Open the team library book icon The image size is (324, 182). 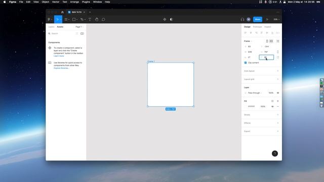(82, 33)
